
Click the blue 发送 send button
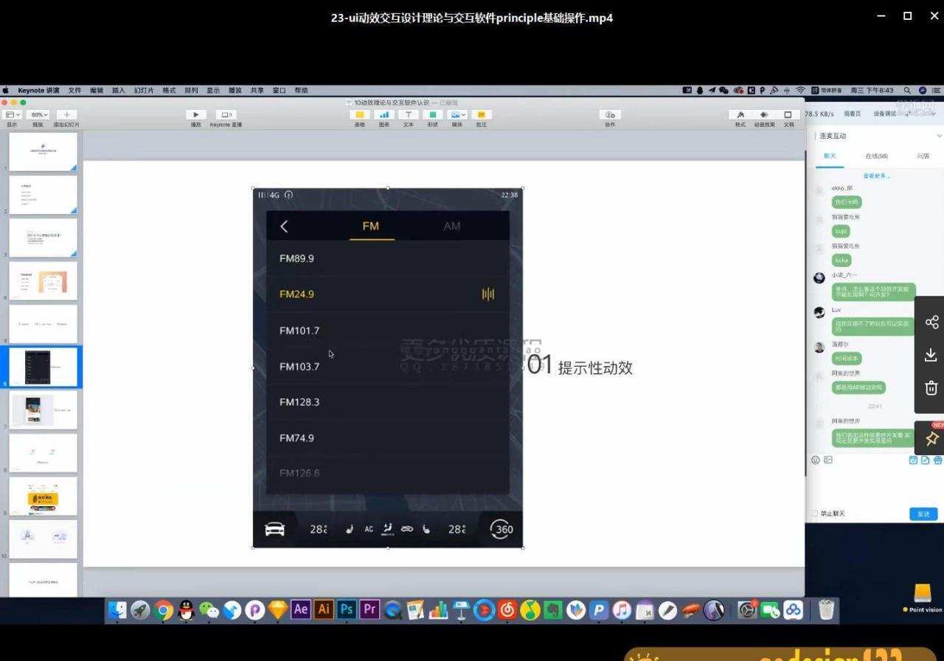point(923,513)
